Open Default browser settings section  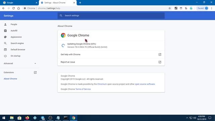[x=18, y=49]
